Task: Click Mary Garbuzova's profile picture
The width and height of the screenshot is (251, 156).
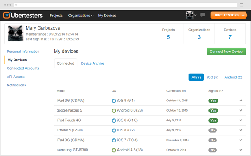Action: point(15,33)
